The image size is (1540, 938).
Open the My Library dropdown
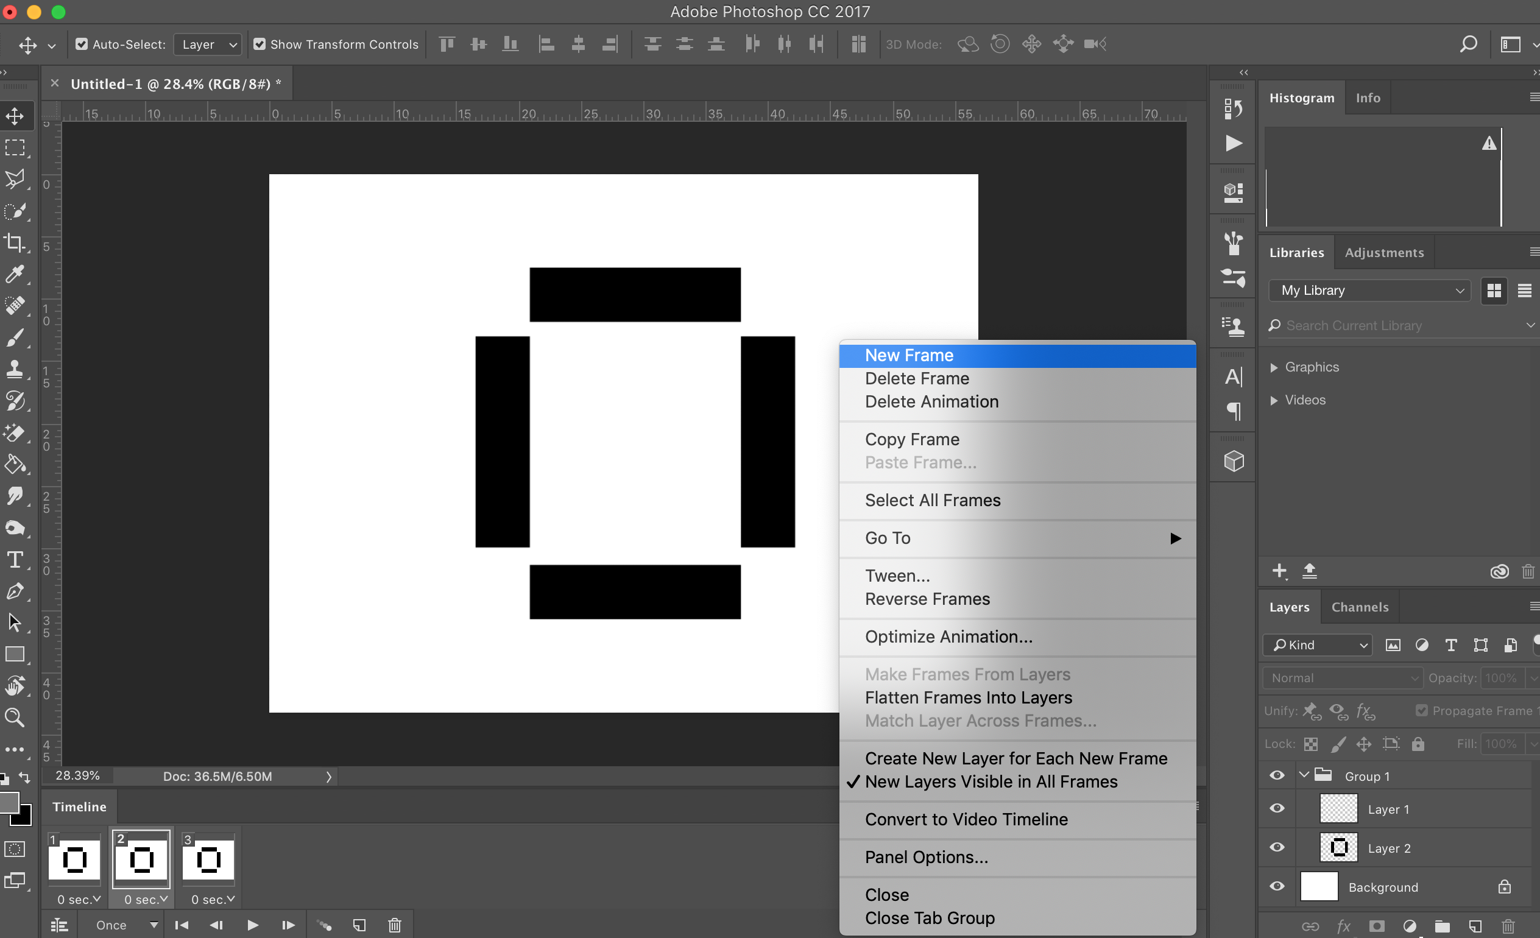pyautogui.click(x=1369, y=291)
